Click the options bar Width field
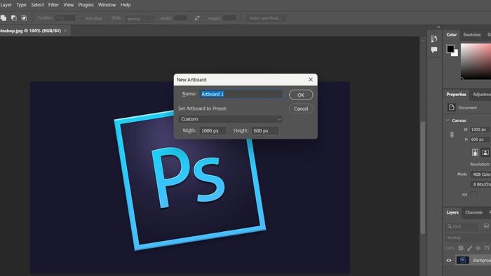 (180, 18)
